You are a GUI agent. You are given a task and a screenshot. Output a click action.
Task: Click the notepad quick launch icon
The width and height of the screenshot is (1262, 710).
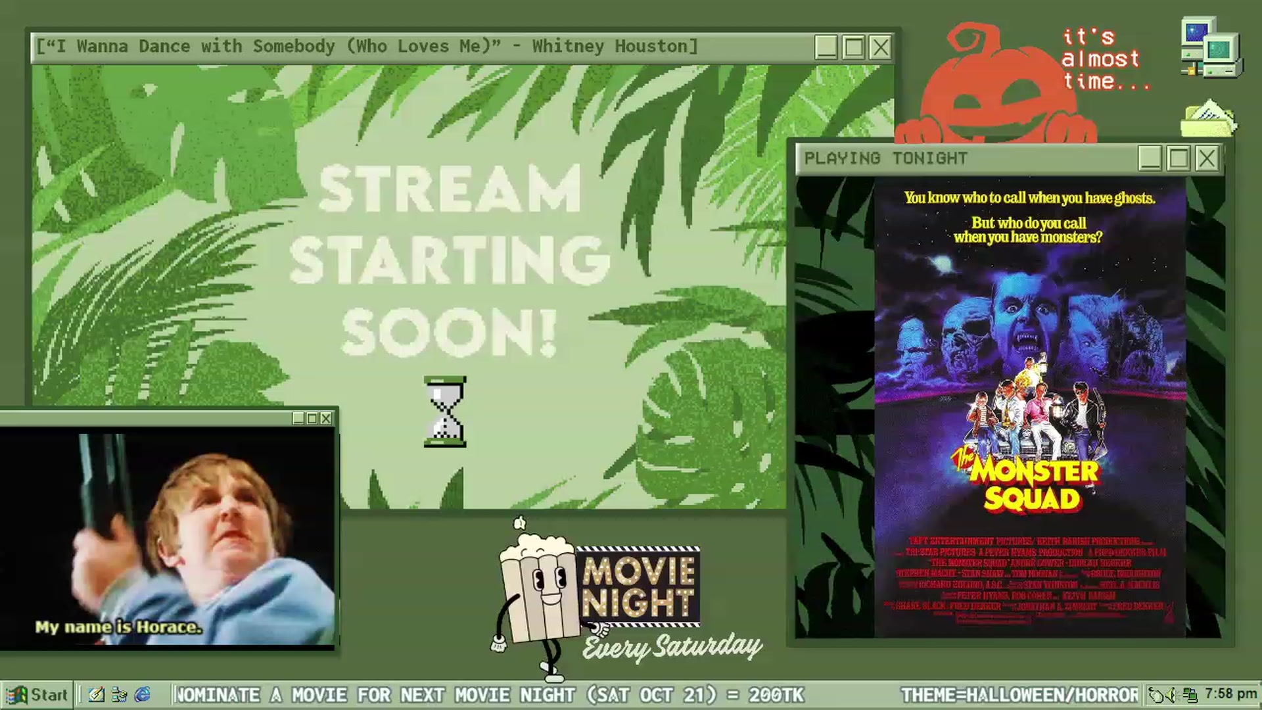[96, 695]
